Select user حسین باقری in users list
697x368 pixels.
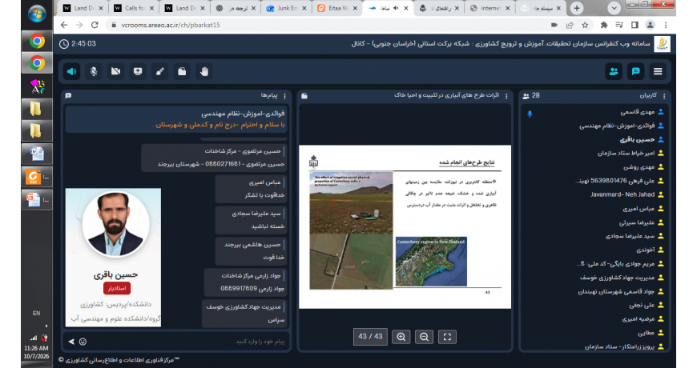point(638,140)
